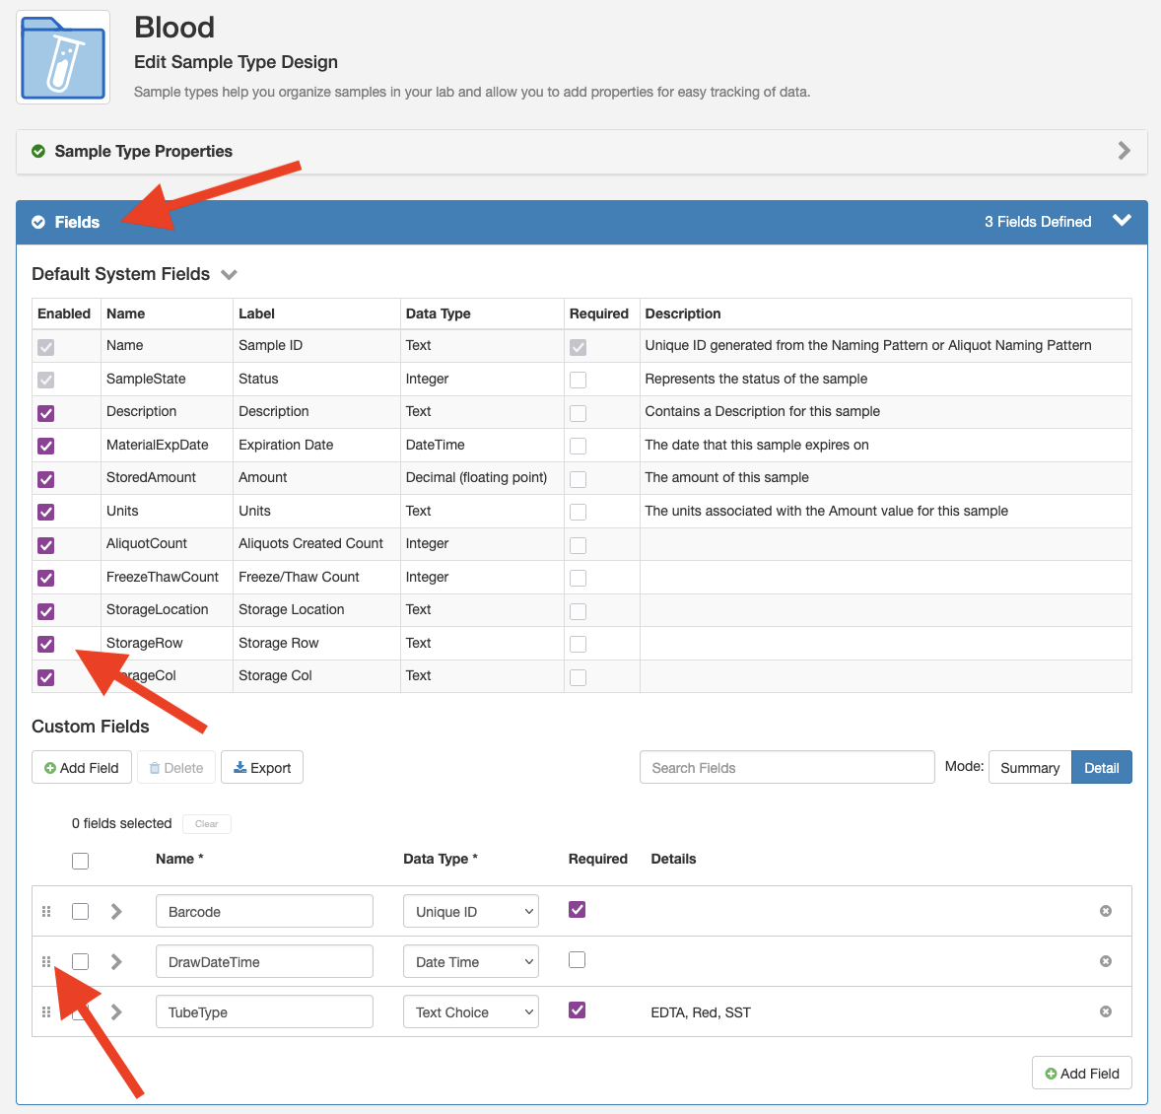The width and height of the screenshot is (1161, 1114).
Task: Click the Blood sample type folder icon
Action: pyautogui.click(x=63, y=57)
